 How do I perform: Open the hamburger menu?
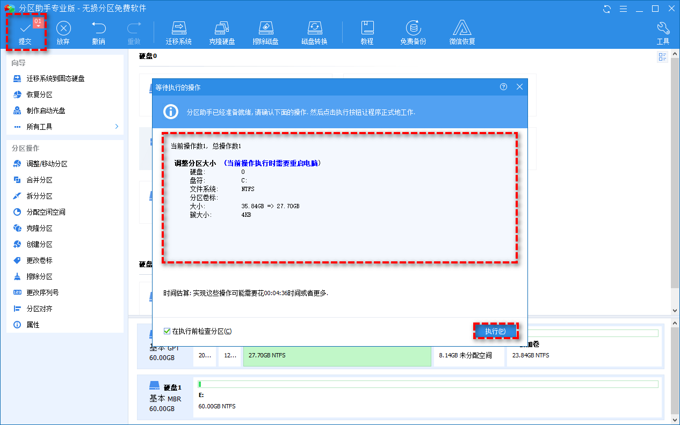(623, 9)
